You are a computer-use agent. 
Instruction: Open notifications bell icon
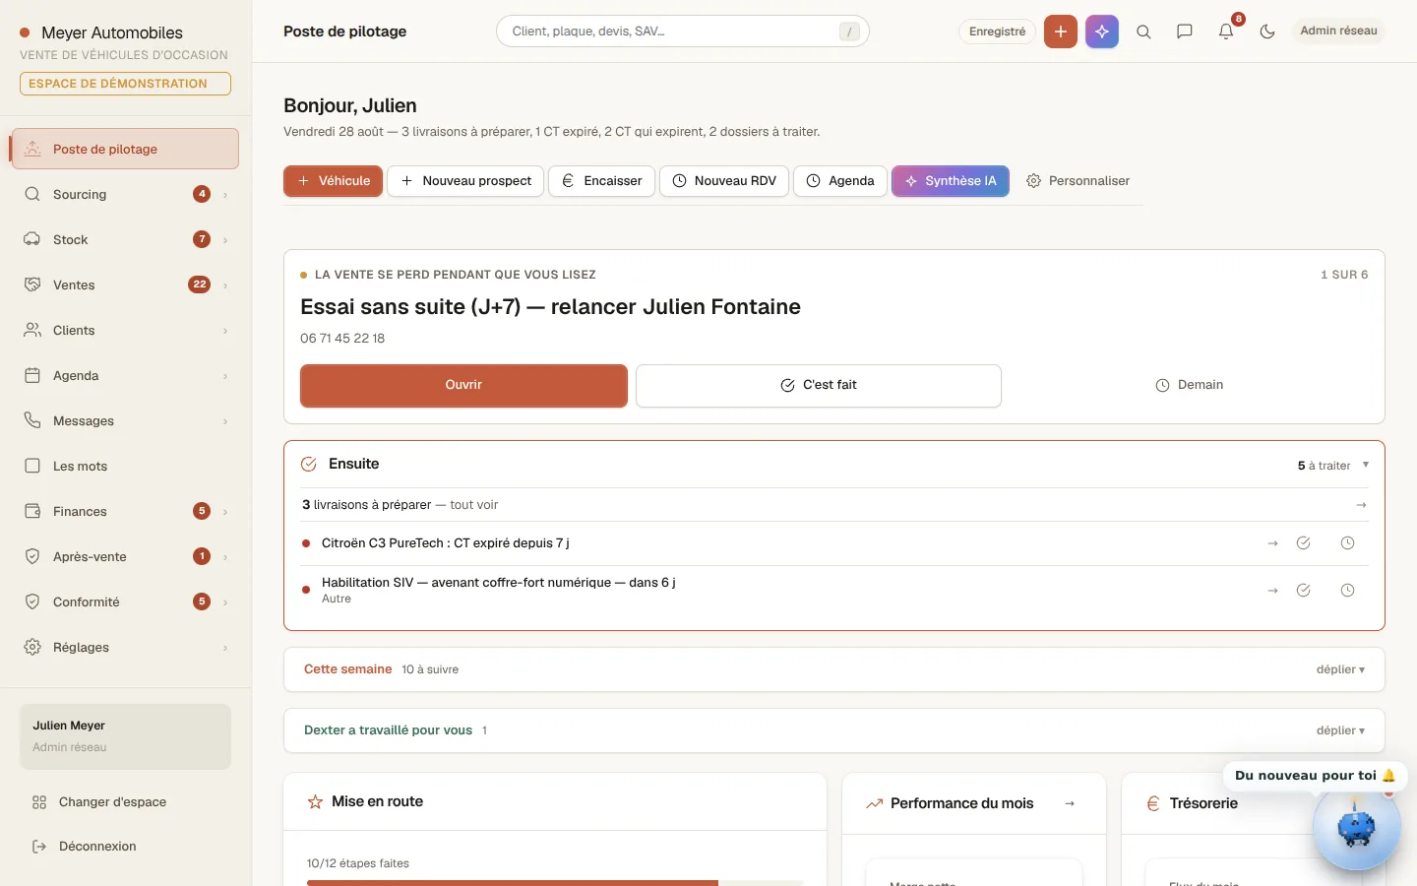[1226, 32]
